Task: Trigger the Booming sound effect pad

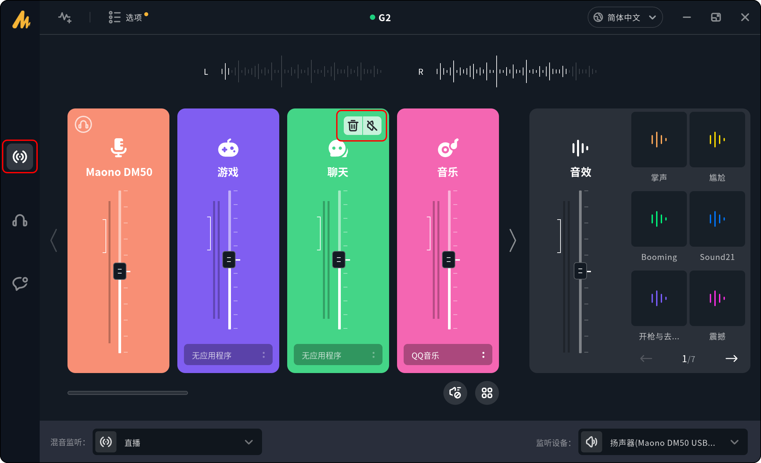Action: tap(659, 219)
